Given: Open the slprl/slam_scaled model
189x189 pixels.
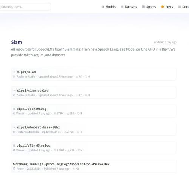Looking at the screenshot, I should 33,91.
